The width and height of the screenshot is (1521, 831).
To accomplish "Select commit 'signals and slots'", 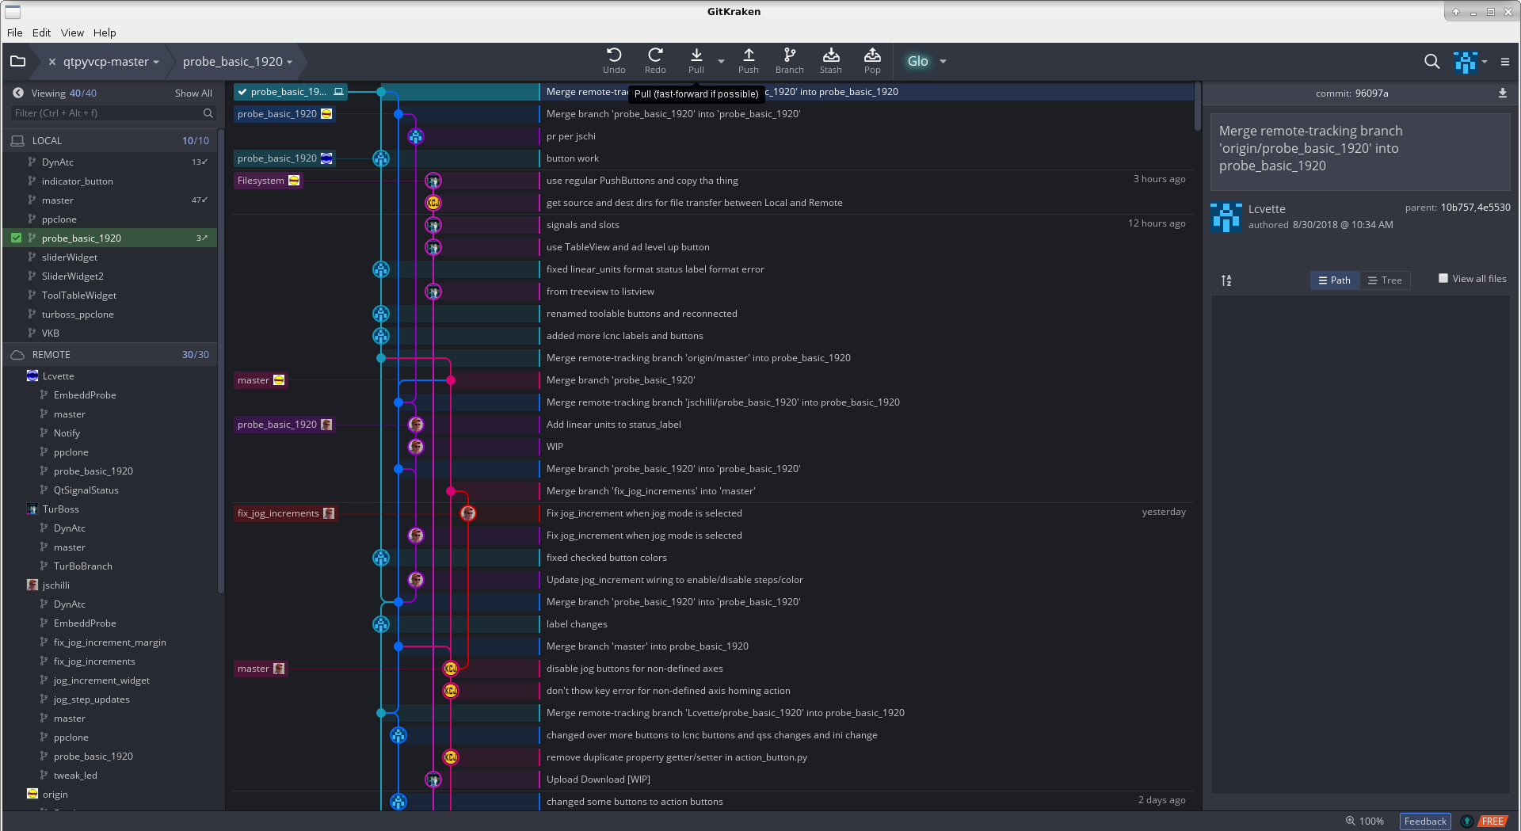I will coord(582,225).
